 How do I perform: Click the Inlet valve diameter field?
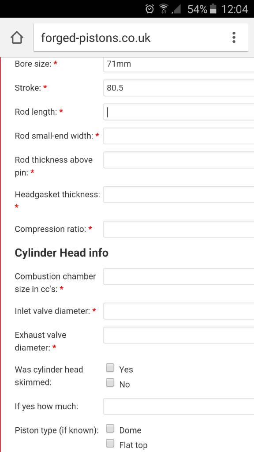click(179, 311)
